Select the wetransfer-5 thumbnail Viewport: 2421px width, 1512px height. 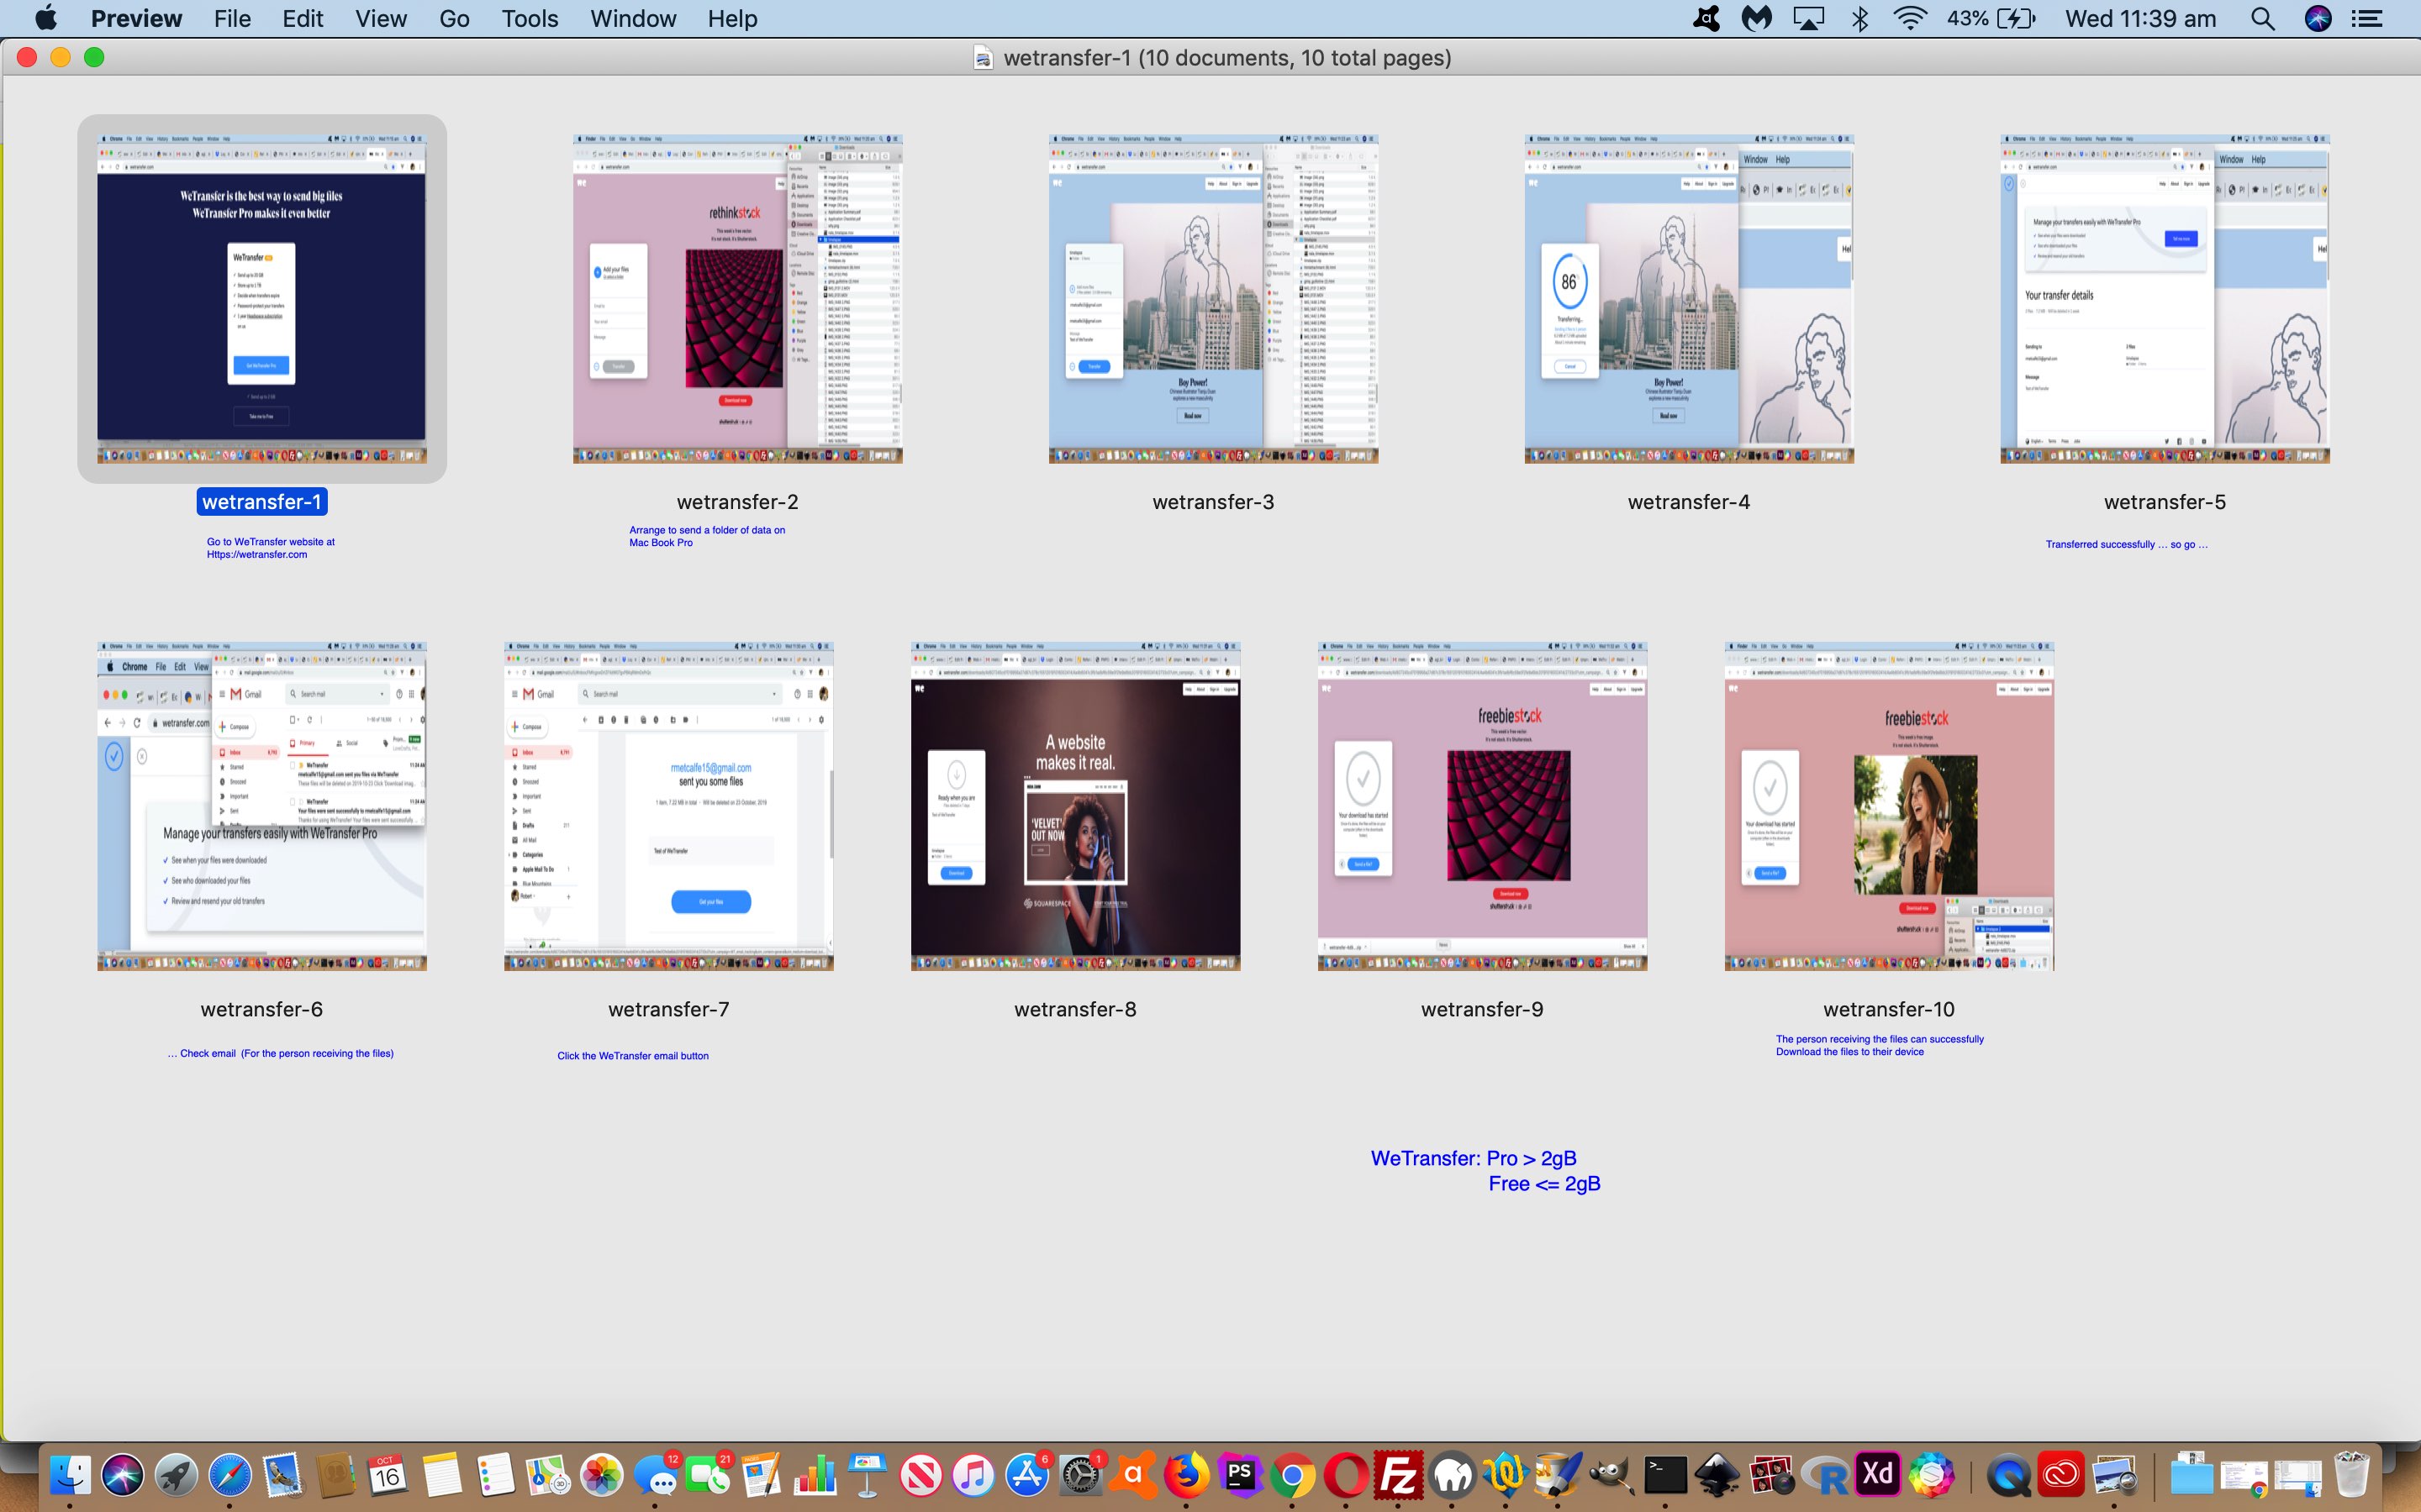click(2165, 299)
